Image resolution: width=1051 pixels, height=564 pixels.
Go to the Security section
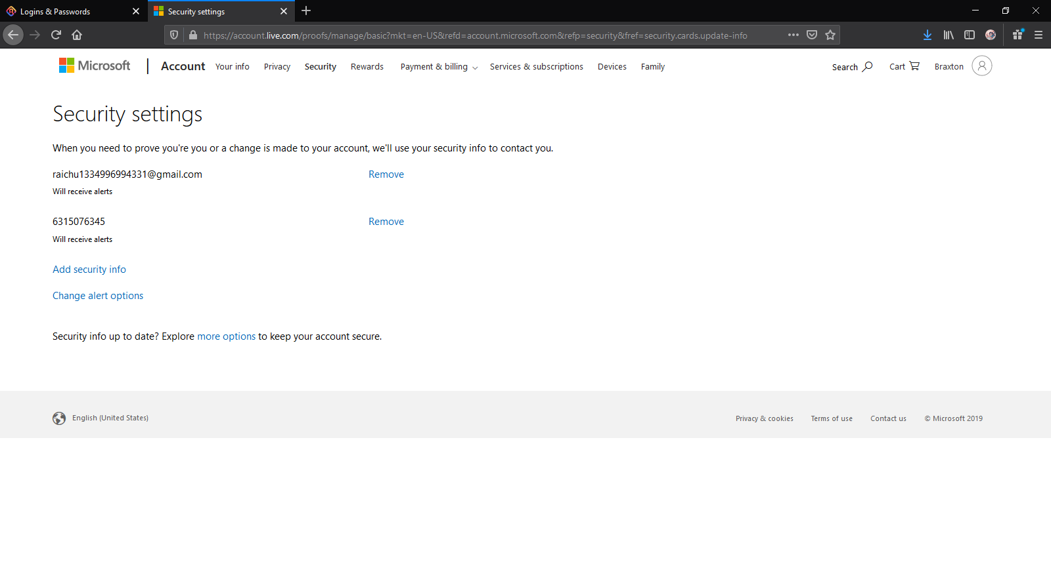coord(321,67)
